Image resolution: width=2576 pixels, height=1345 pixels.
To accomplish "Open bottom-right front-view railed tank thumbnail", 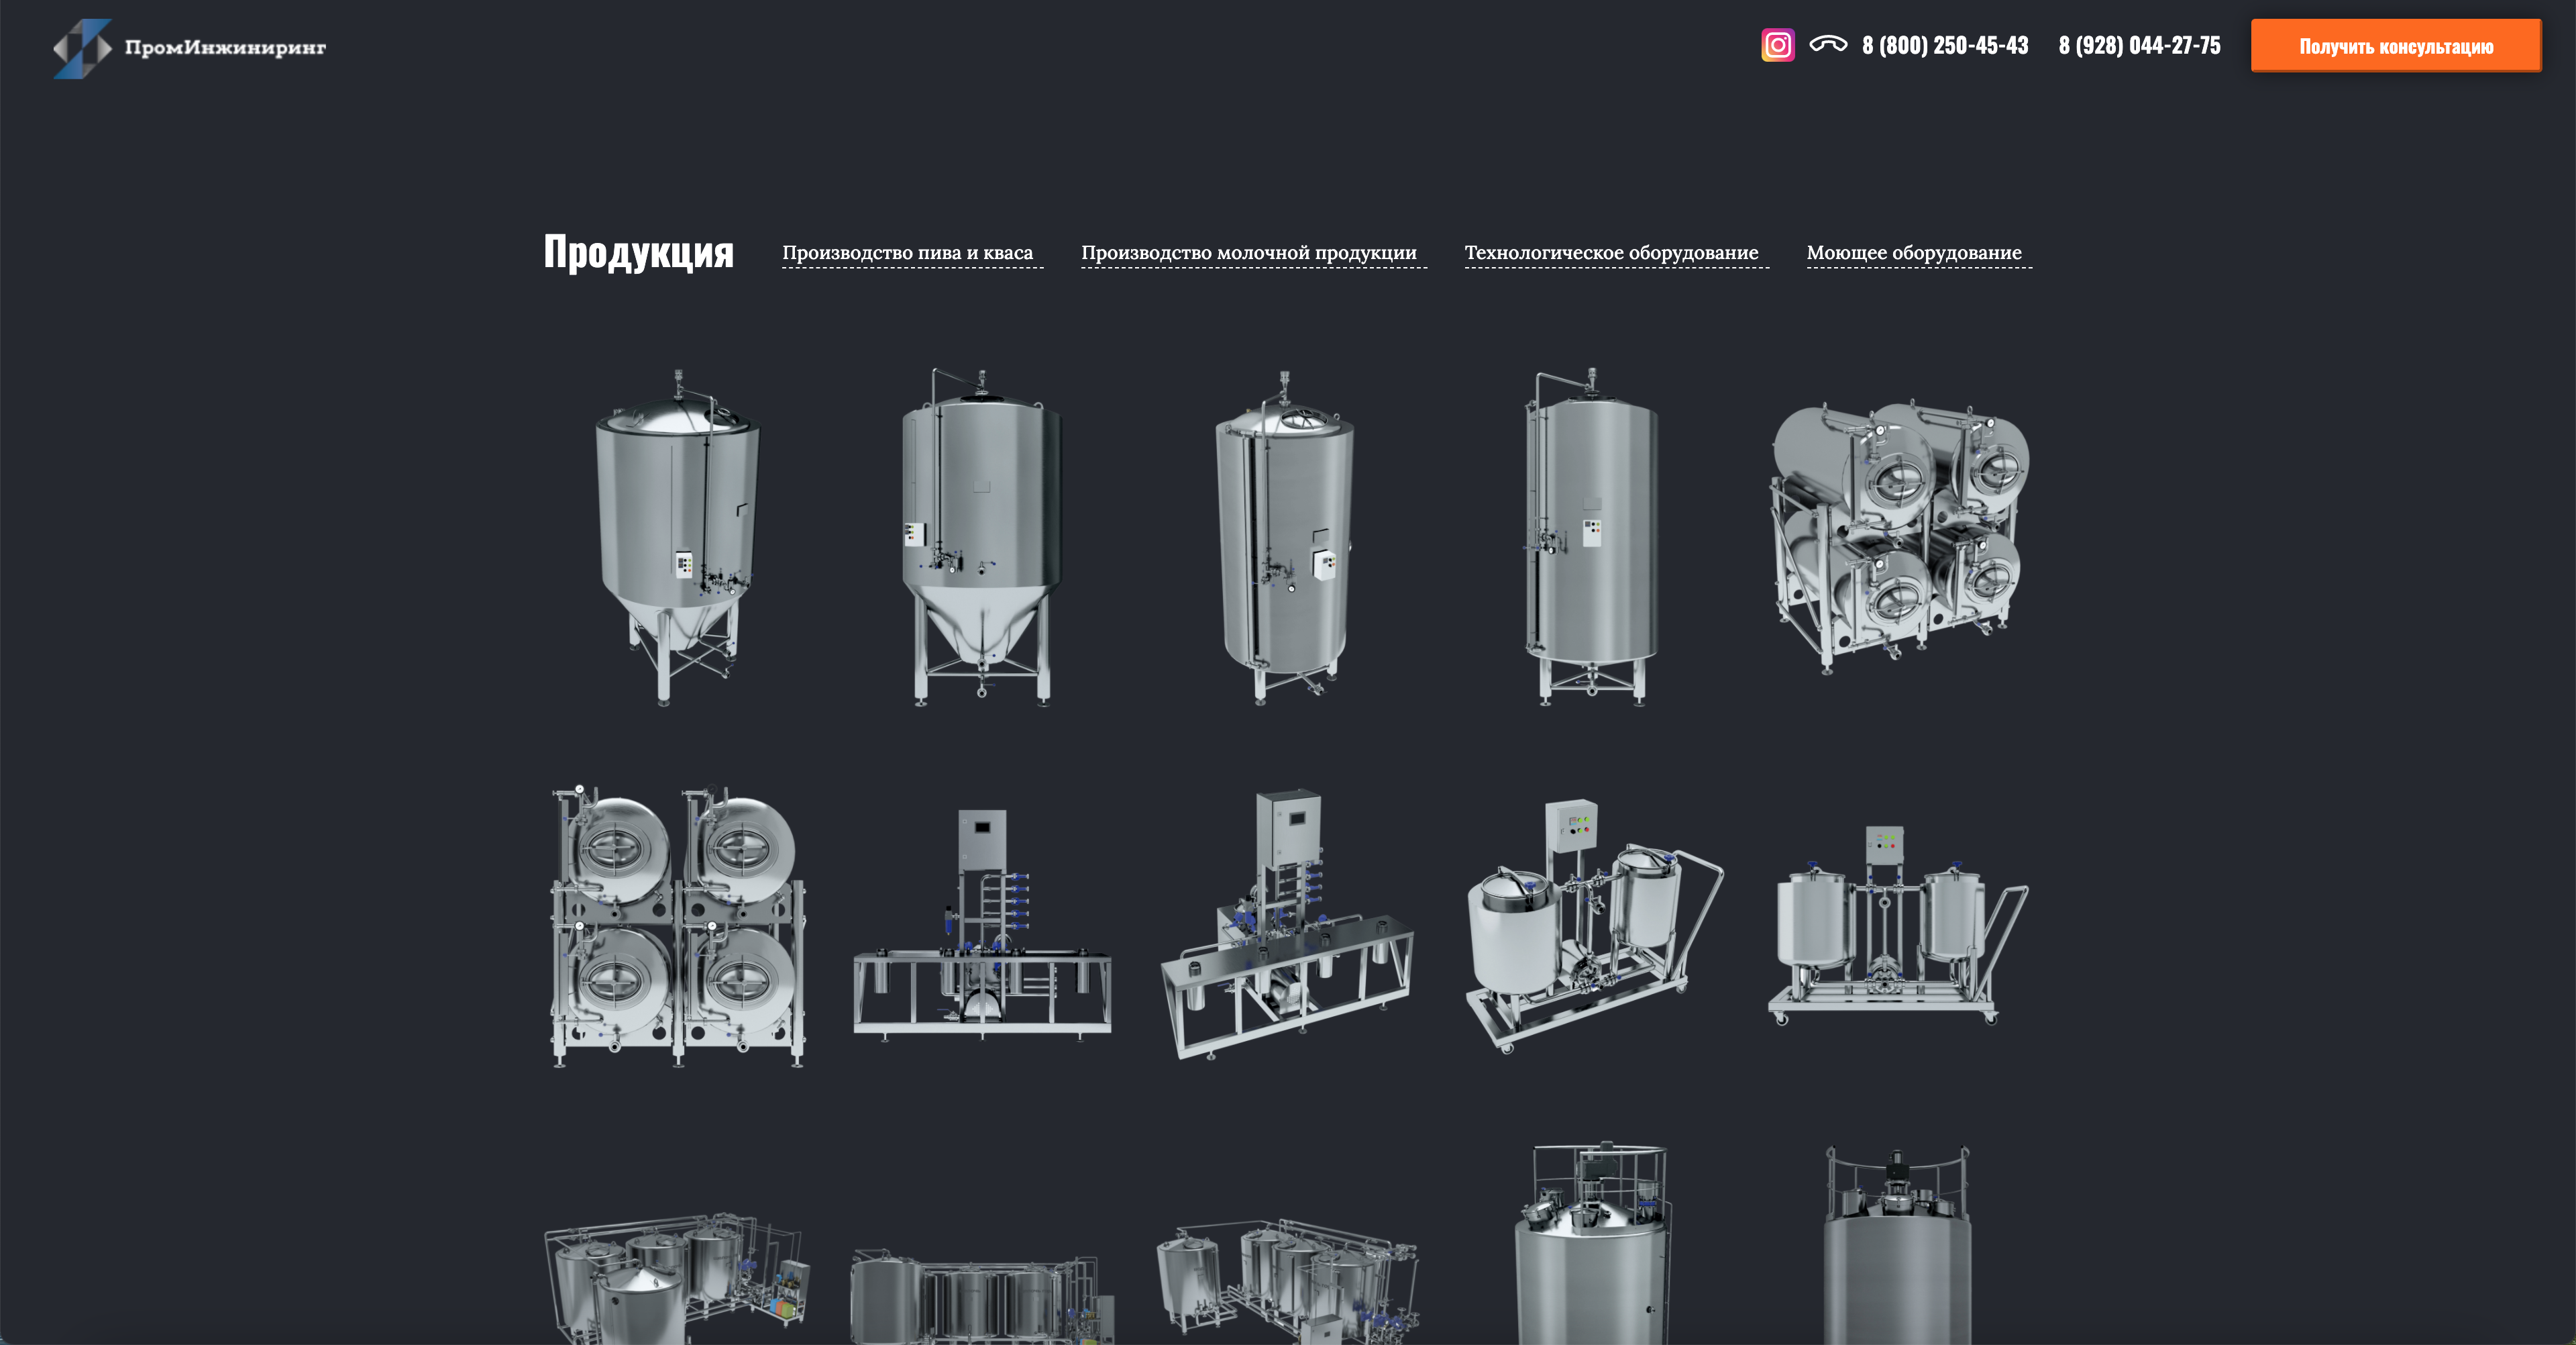I will [x=1897, y=1245].
